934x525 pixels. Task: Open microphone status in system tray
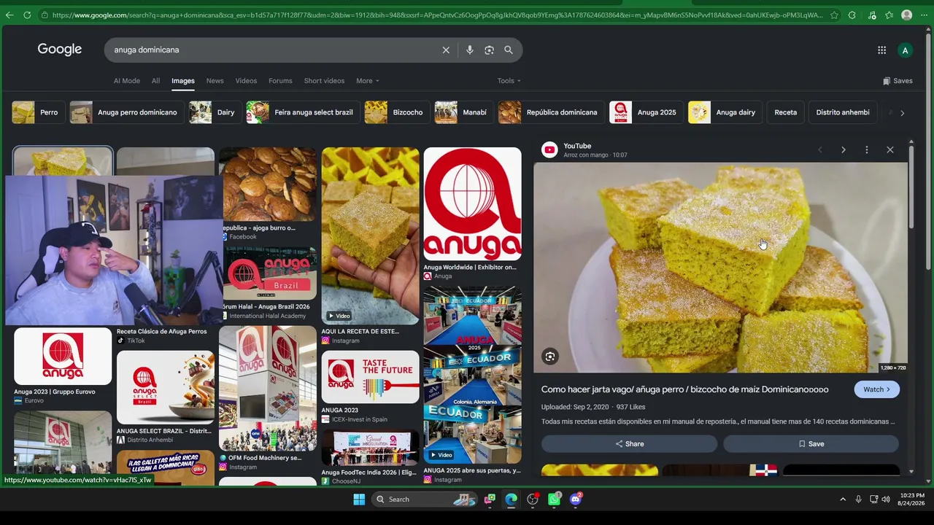pyautogui.click(x=858, y=499)
